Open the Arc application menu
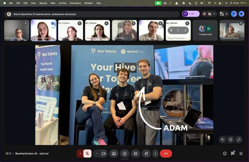This screenshot has width=249, height=162. 11,3
